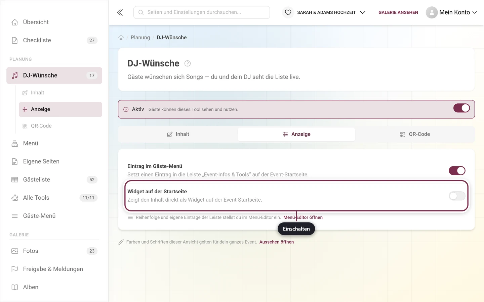Open Gästeliste in sidebar
The height and width of the screenshot is (302, 484).
click(54, 180)
